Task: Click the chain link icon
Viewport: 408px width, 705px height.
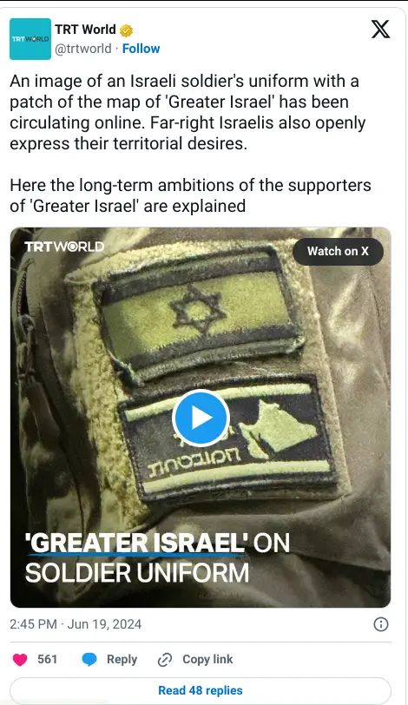Action: (165, 660)
